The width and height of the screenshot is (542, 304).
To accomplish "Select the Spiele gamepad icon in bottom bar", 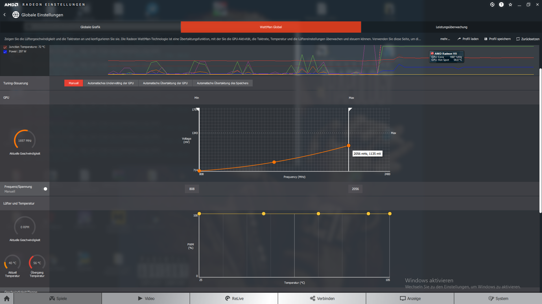I will tap(53, 298).
